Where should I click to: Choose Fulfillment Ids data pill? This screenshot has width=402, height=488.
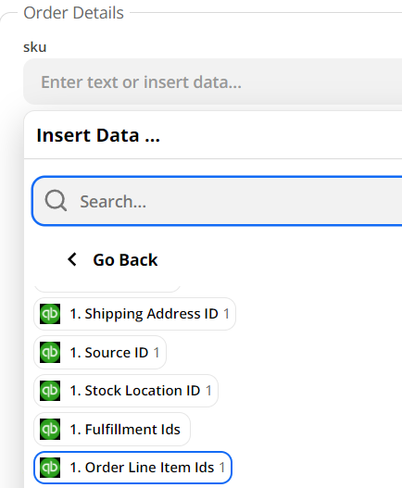[112, 429]
